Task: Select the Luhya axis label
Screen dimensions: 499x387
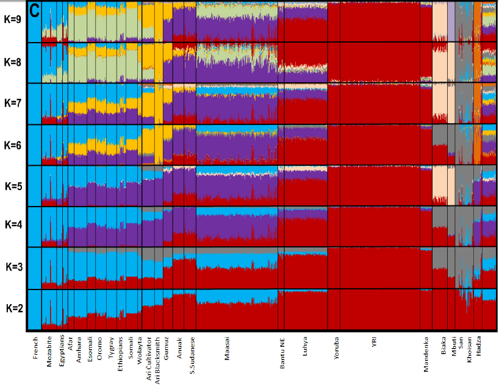Action: point(304,349)
